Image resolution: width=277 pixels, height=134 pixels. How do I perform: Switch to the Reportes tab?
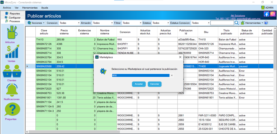pyautogui.click(x=13, y=14)
